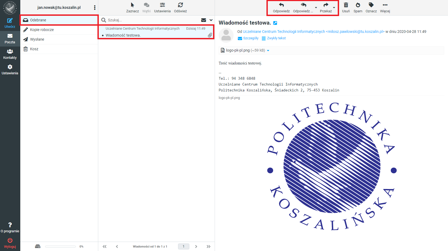448x251 pixels.
Task: Click the page number field
Action: coord(184,246)
